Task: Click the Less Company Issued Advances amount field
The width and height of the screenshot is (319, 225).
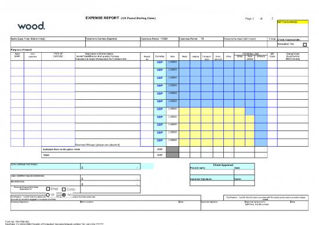Action: point(110,177)
